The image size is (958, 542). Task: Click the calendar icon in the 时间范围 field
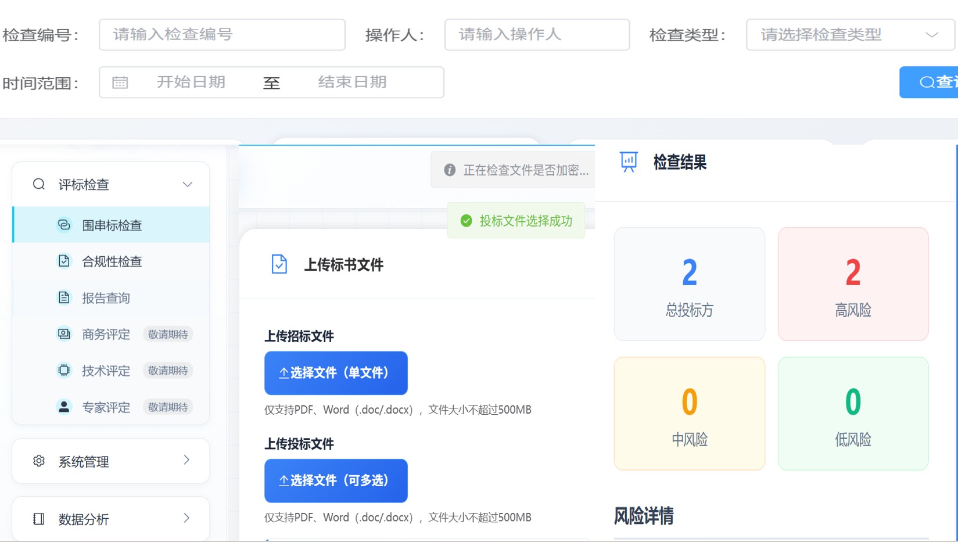point(120,82)
